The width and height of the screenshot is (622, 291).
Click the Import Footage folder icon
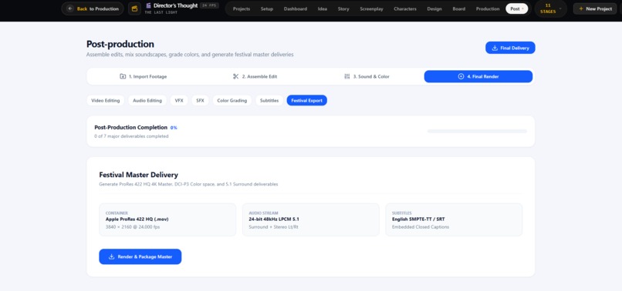(x=123, y=76)
